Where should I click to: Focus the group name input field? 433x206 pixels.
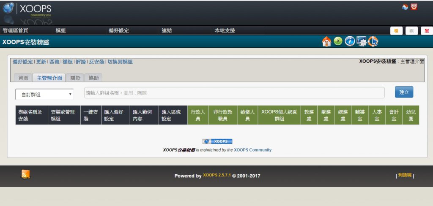pos(234,93)
